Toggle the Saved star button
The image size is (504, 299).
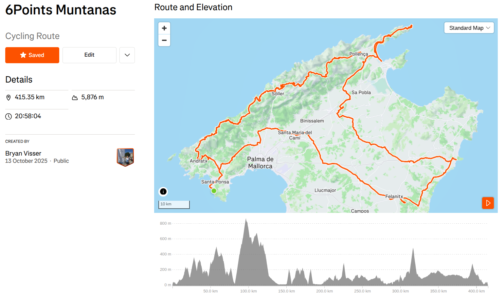[32, 55]
